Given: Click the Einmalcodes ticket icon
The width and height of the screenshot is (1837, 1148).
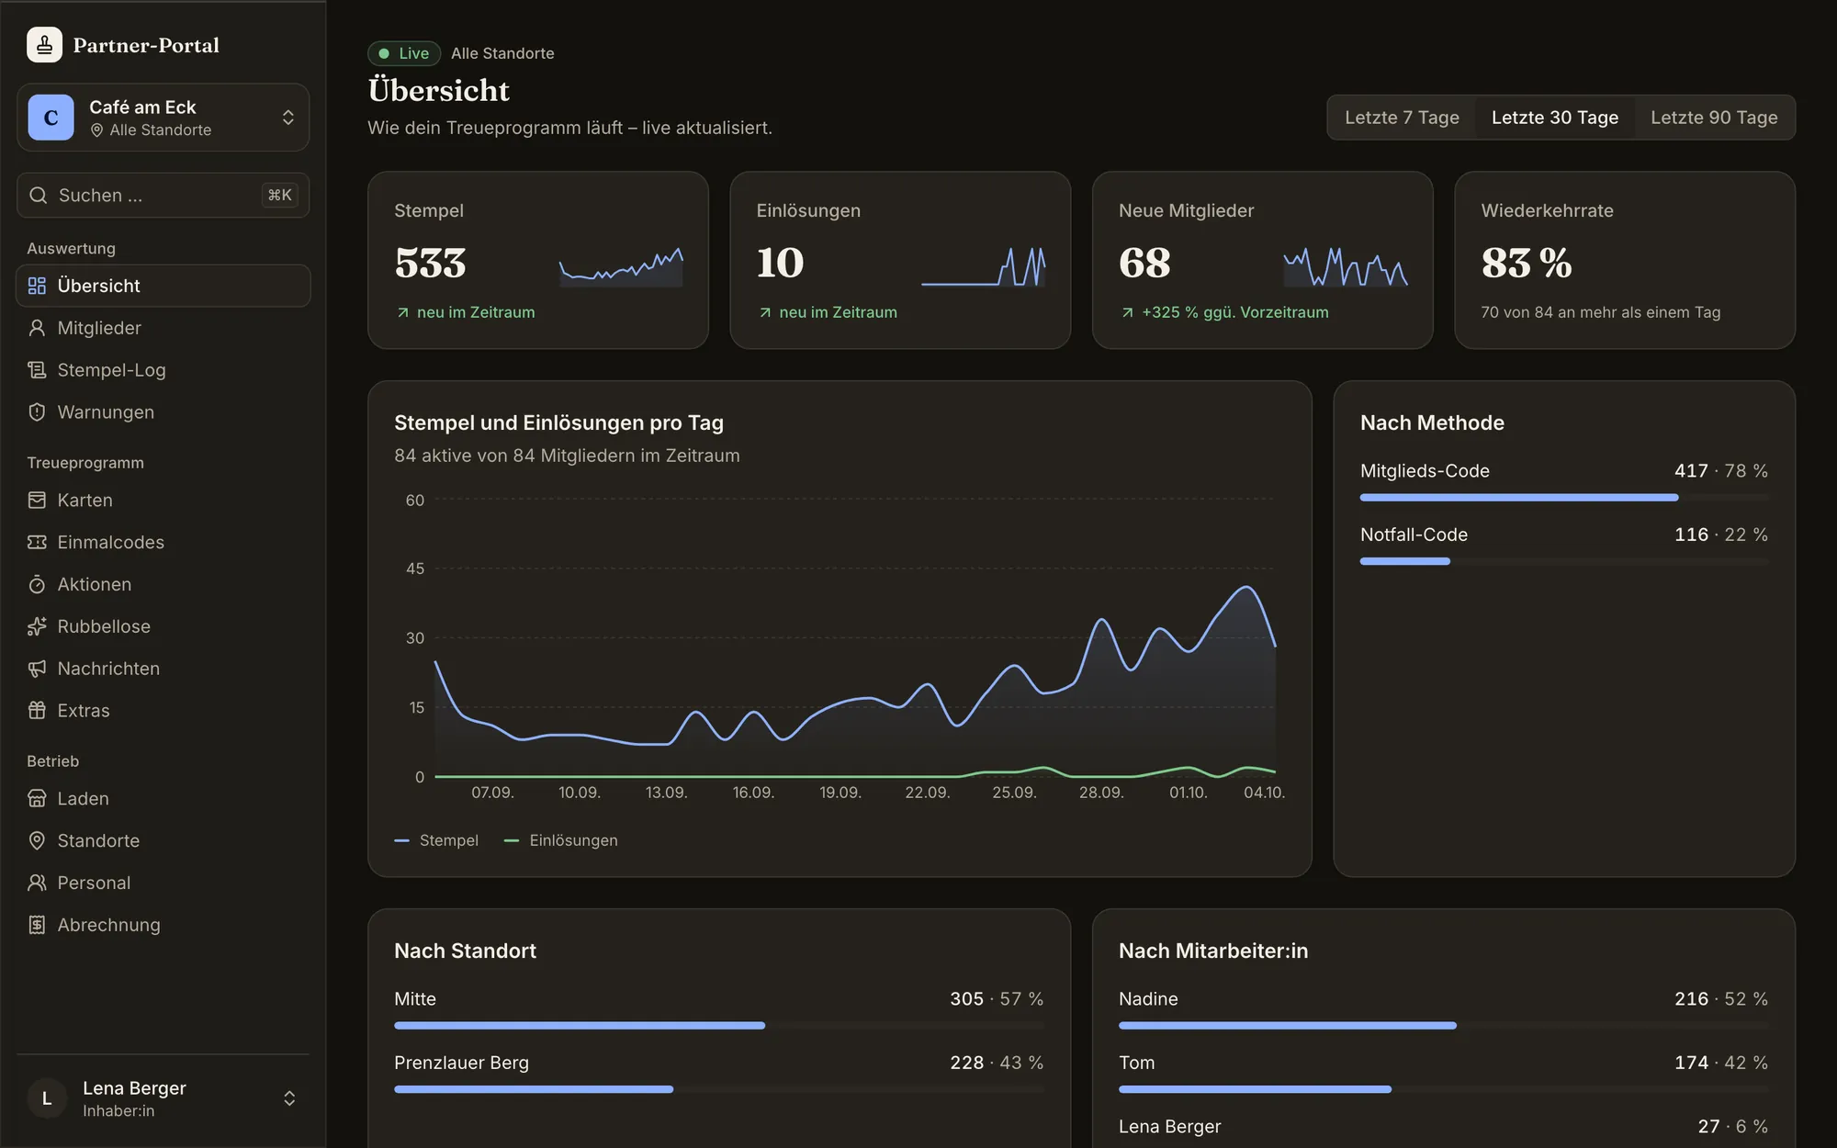Looking at the screenshot, I should [x=37, y=542].
